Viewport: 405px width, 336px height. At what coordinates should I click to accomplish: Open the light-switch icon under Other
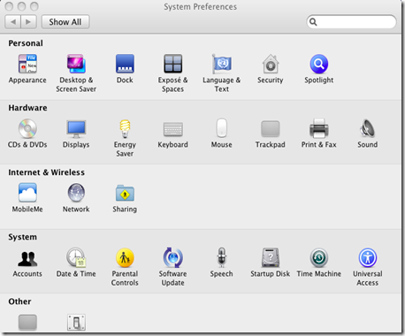tap(76, 322)
